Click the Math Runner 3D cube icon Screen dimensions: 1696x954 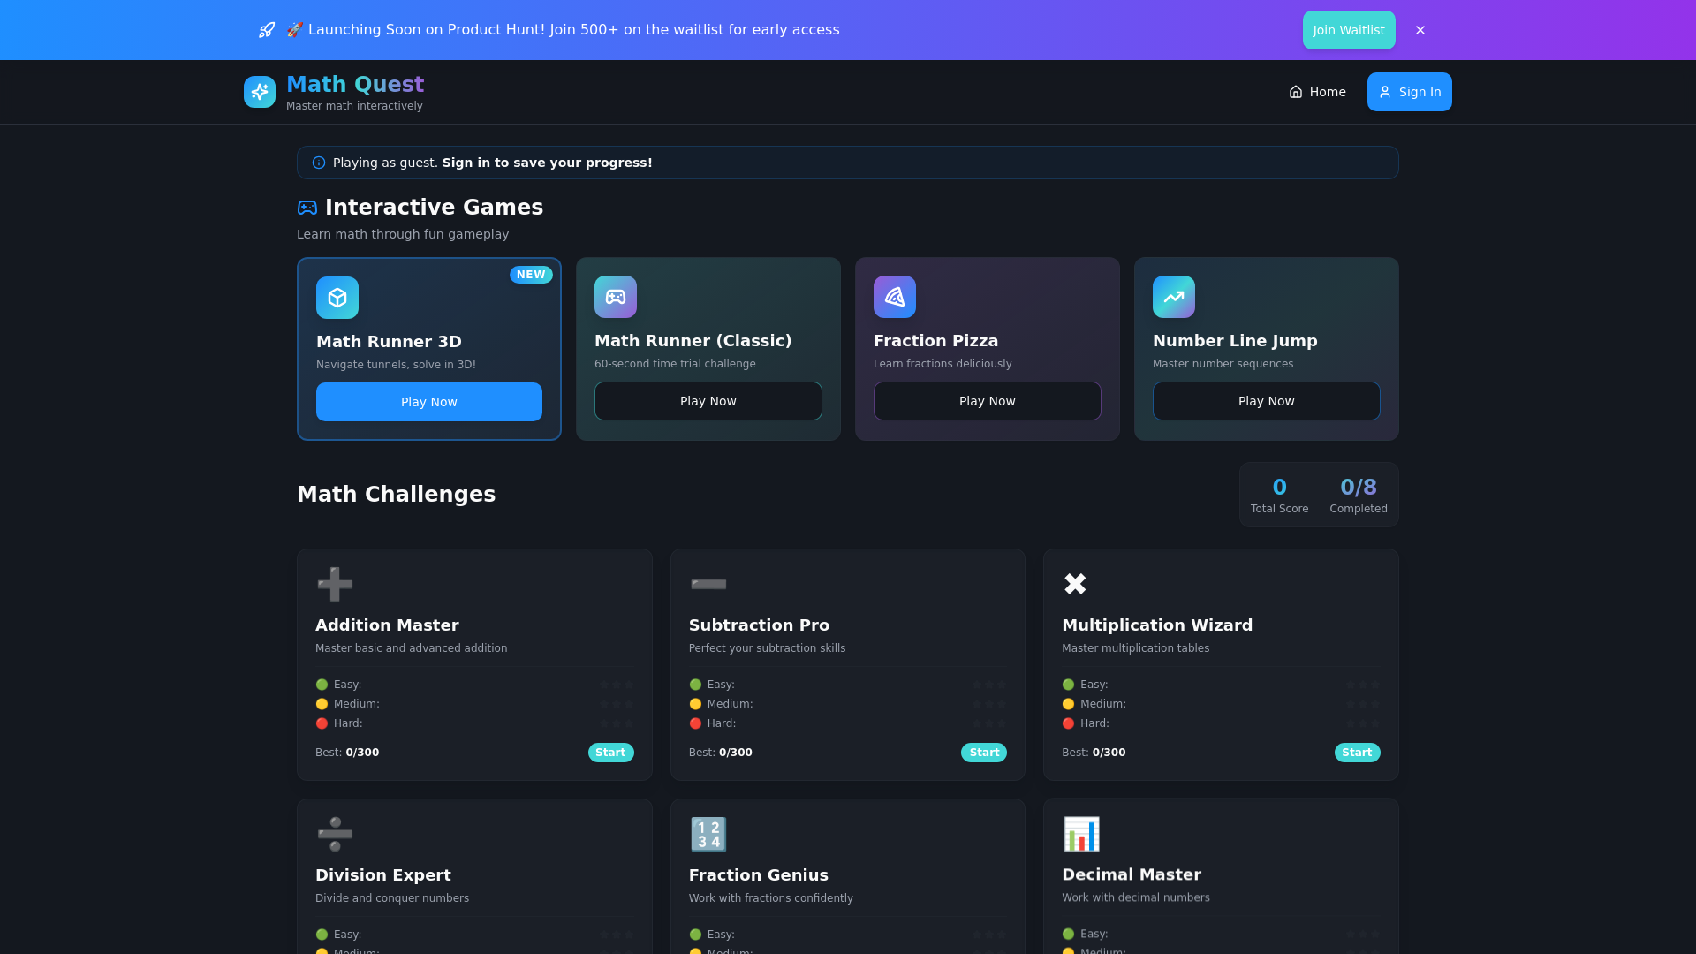pos(337,298)
